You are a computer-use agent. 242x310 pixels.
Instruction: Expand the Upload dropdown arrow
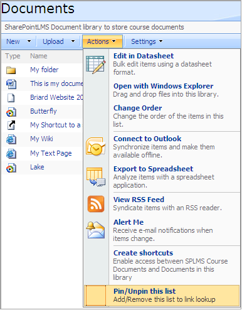[x=73, y=41]
